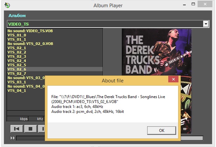Select 'No sound: VTS_03_0' list entry

(x=26, y=78)
